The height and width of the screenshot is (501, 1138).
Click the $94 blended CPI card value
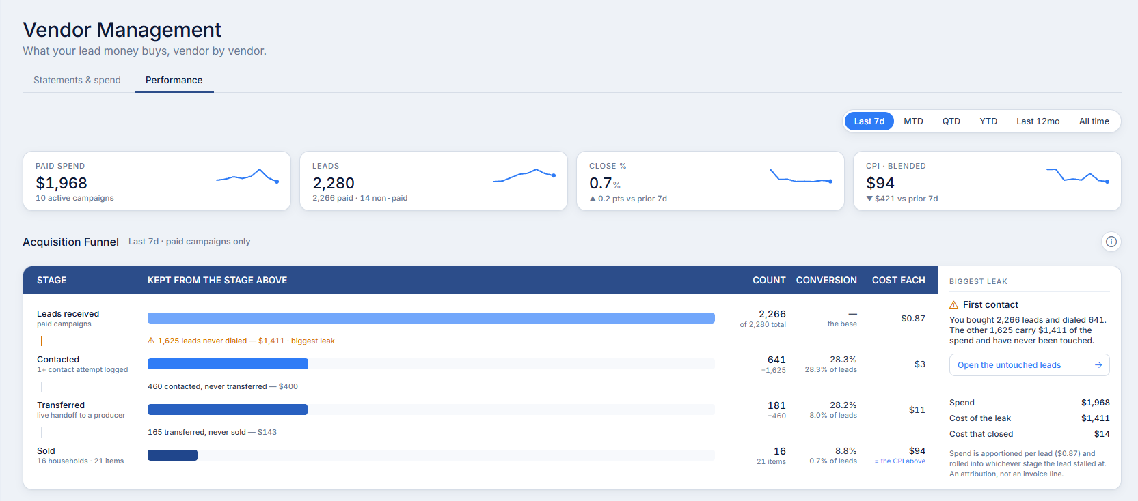[880, 183]
